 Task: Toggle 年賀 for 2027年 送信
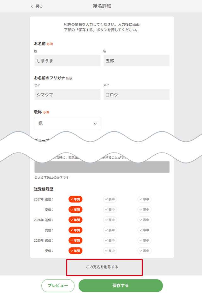75,199
